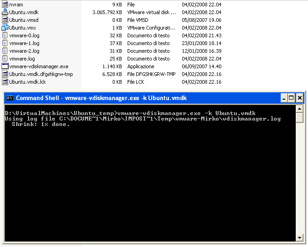
Task: Click the date 04/02/2008 21.43
Action: tap(202, 35)
